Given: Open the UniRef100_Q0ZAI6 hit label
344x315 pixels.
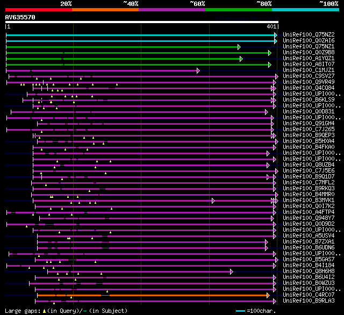Looking at the screenshot, I should pyautogui.click(x=309, y=40).
